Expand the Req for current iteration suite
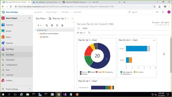Viewport: 172px width, 97px height. coord(39,34)
